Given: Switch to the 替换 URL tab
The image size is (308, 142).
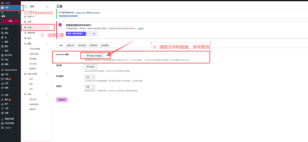Looking at the screenshot, I should click(71, 45).
